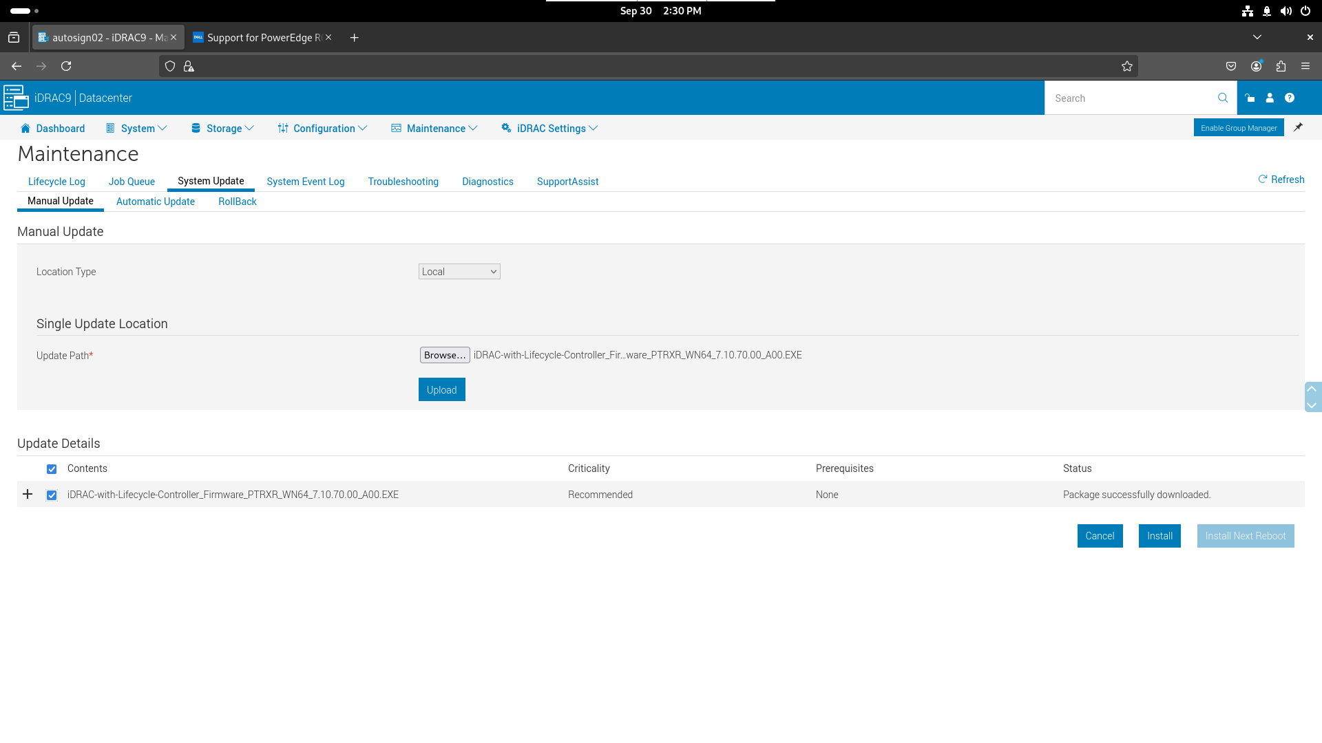1322x743 pixels.
Task: Open the Diagnostics tab
Action: point(487,182)
